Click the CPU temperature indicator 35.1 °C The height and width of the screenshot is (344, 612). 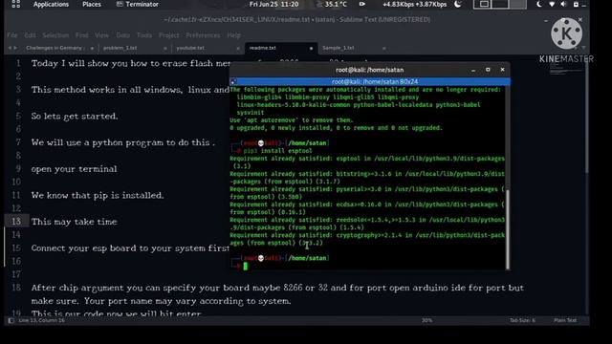click(x=332, y=4)
